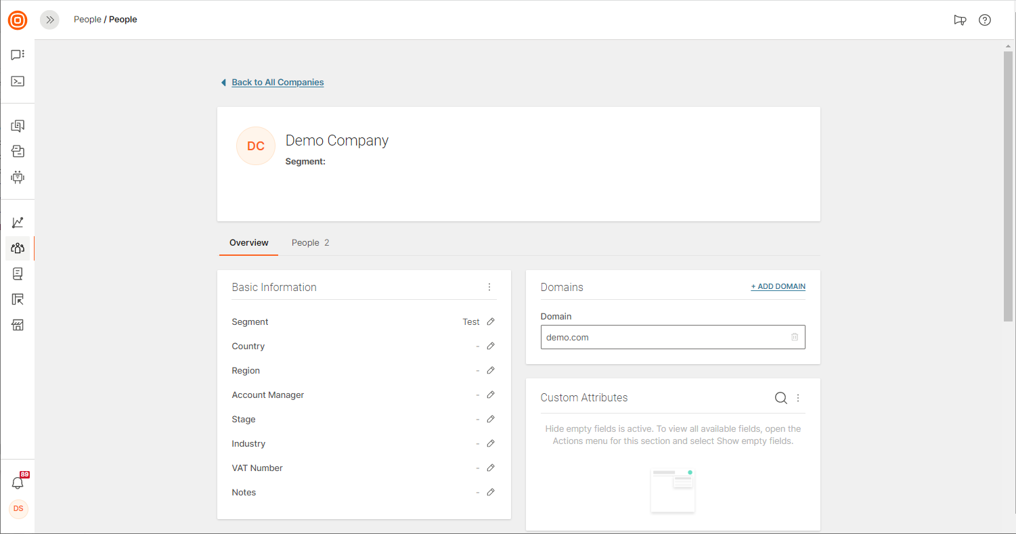Viewport: 1016px width, 534px height.
Task: Expand the sidebar navigation menu
Action: point(49,20)
